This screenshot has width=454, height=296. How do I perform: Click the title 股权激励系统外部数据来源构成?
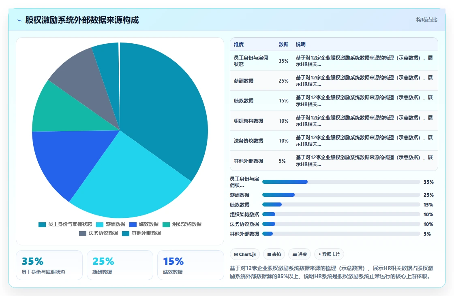pyautogui.click(x=82, y=20)
